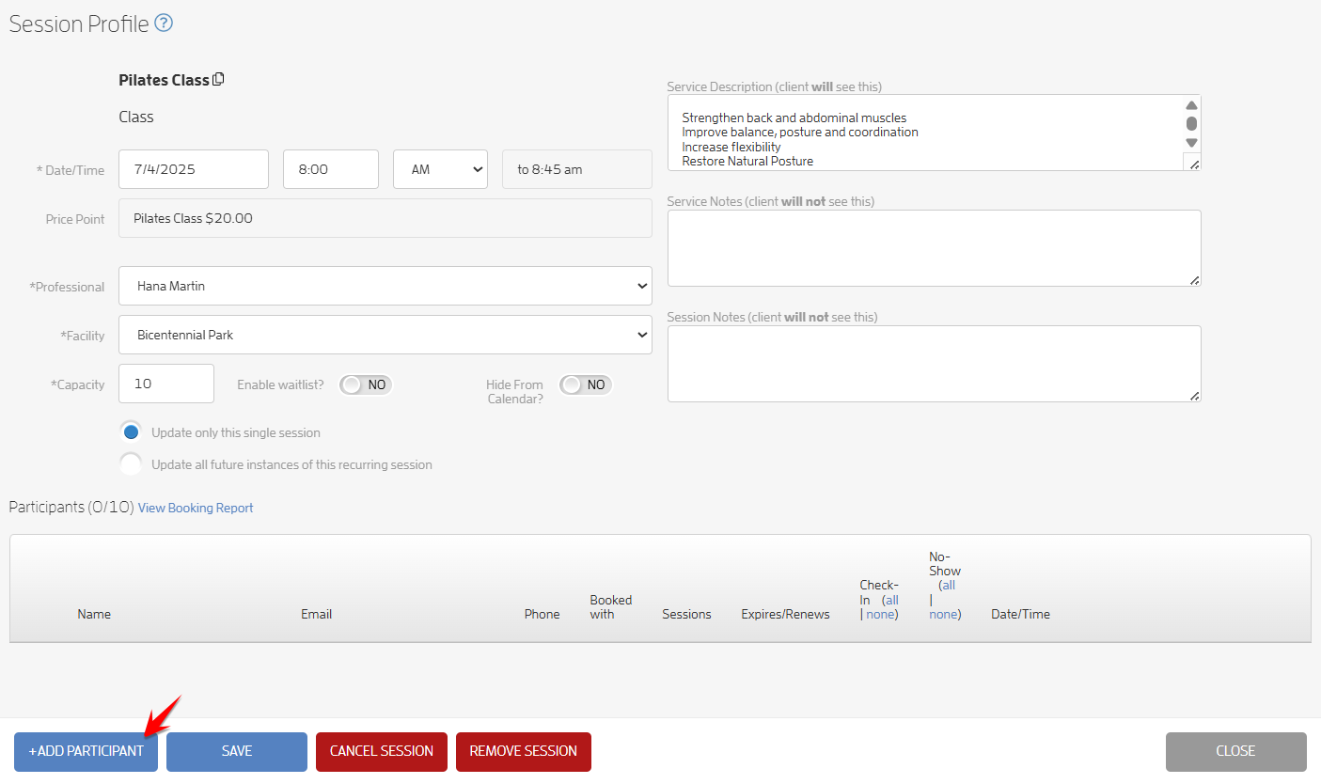
Task: Click the Phone column header
Action: (543, 615)
